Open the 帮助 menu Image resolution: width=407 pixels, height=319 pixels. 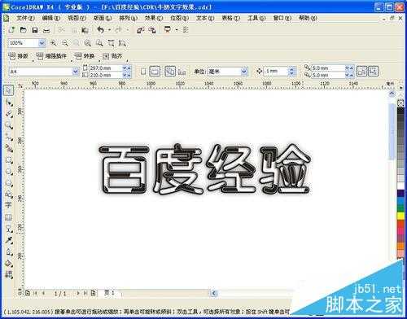click(308, 18)
